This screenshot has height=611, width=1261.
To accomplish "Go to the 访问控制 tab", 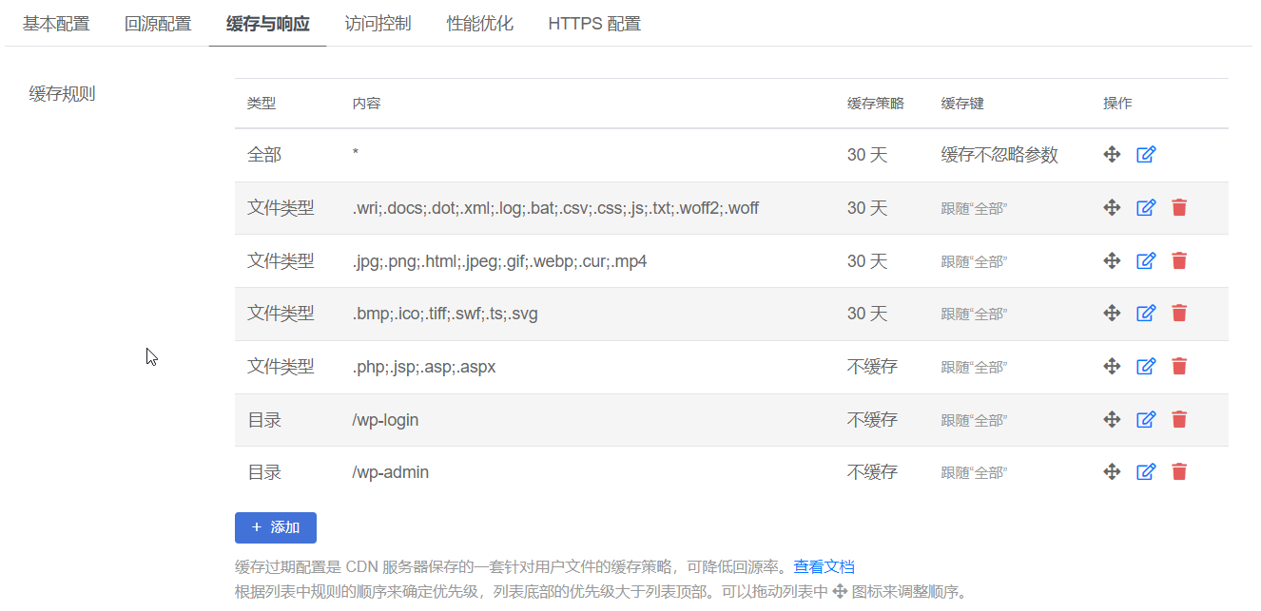I will click(378, 24).
